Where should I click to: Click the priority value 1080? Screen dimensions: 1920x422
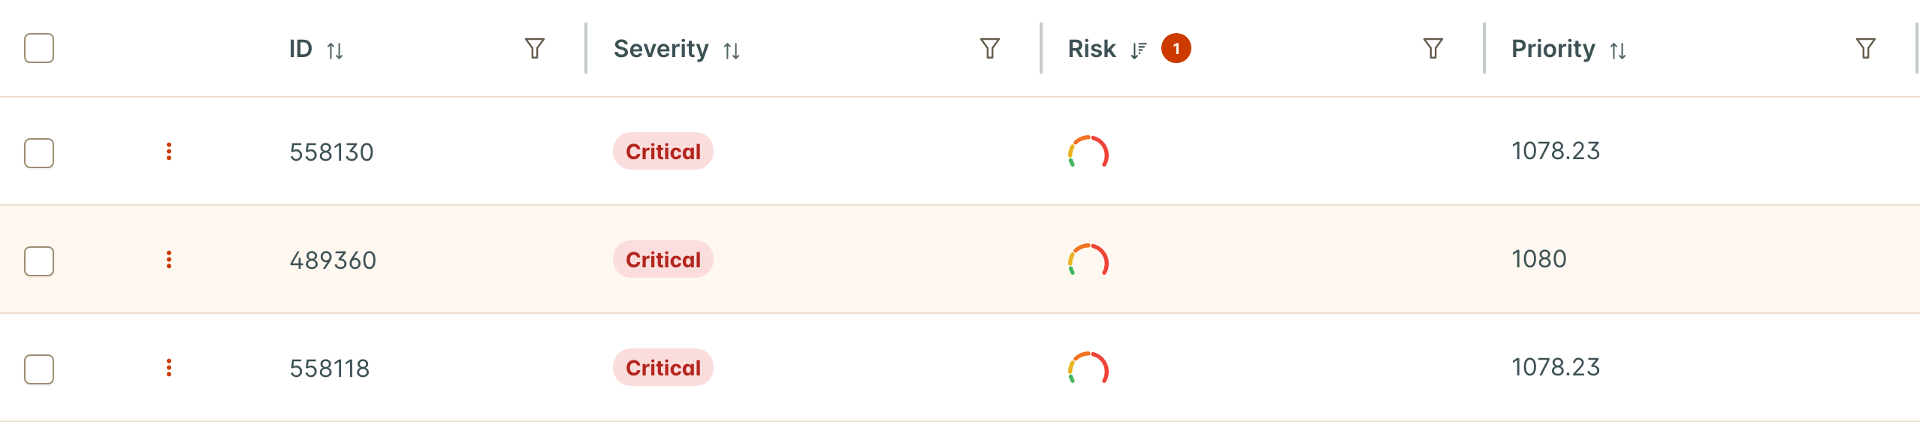(x=1539, y=259)
